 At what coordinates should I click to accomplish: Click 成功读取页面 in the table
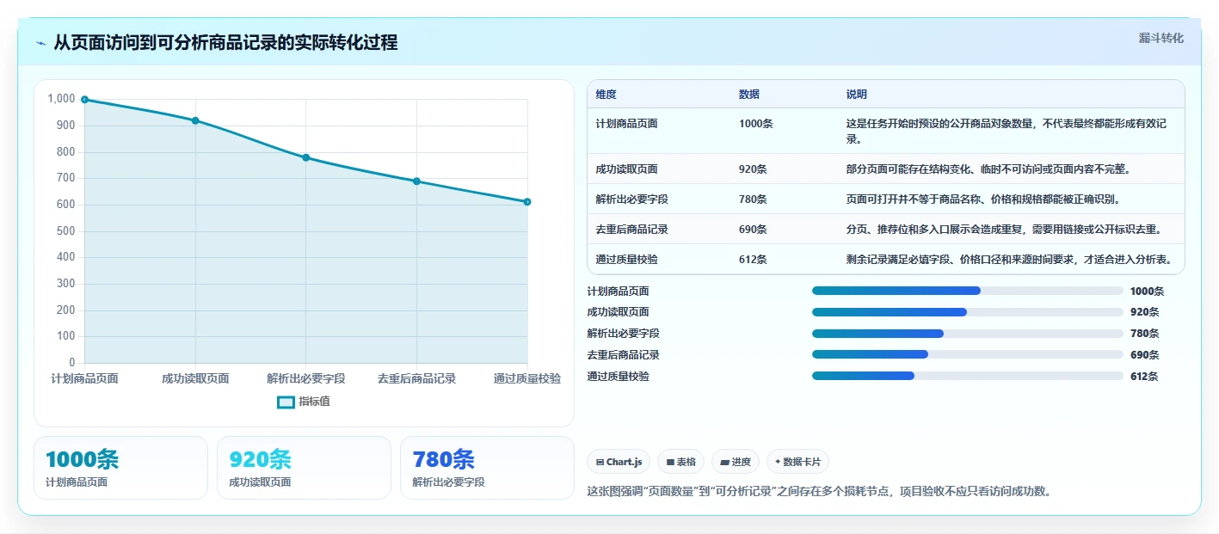pyautogui.click(x=626, y=169)
